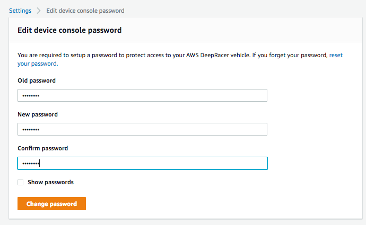Enable the Show passwords checkbox
The image size is (366, 225).
click(x=21, y=182)
